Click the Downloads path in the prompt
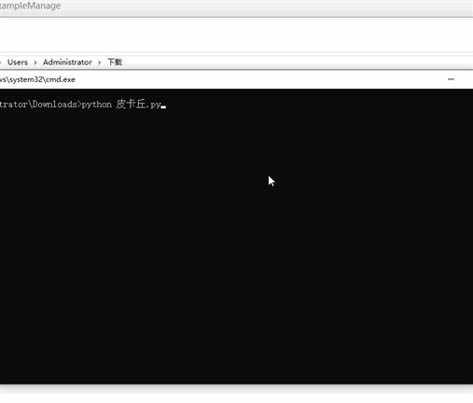The image size is (473, 403). pos(55,104)
